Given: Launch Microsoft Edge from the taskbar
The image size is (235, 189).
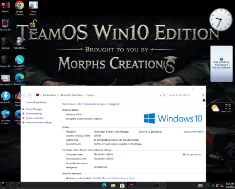Looking at the screenshot, I should (104, 185).
